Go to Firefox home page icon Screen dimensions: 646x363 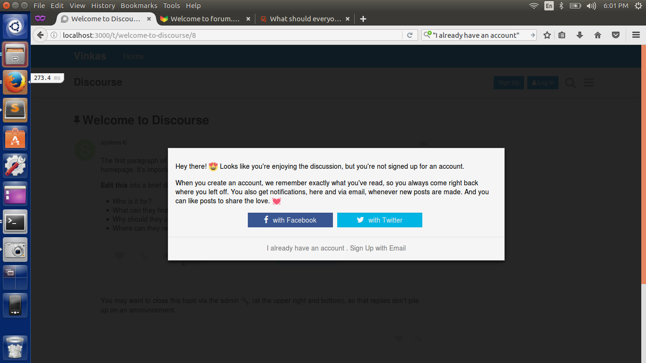pyautogui.click(x=598, y=35)
